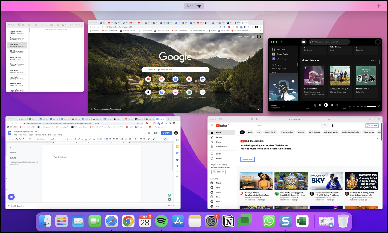
Task: Toggle Italic in Google Docs toolbar
Action: click(79, 139)
